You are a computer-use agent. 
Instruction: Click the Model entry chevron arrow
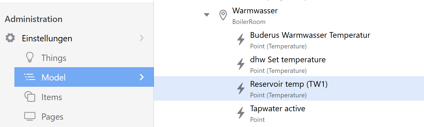coord(142,77)
